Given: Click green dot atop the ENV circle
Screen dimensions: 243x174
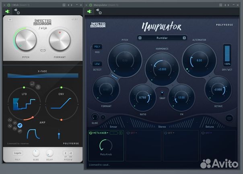Looking at the screenshot, I should click(x=62, y=88).
